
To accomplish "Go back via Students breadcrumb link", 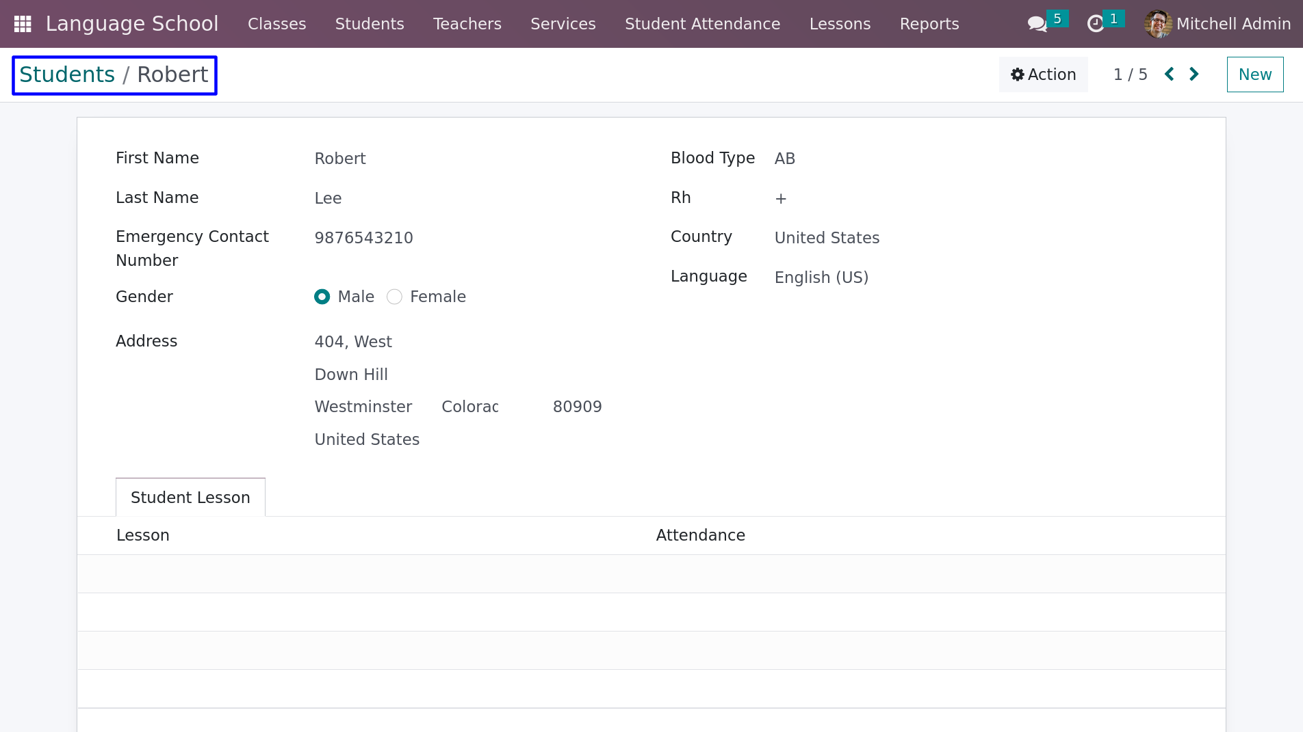I will coord(67,74).
